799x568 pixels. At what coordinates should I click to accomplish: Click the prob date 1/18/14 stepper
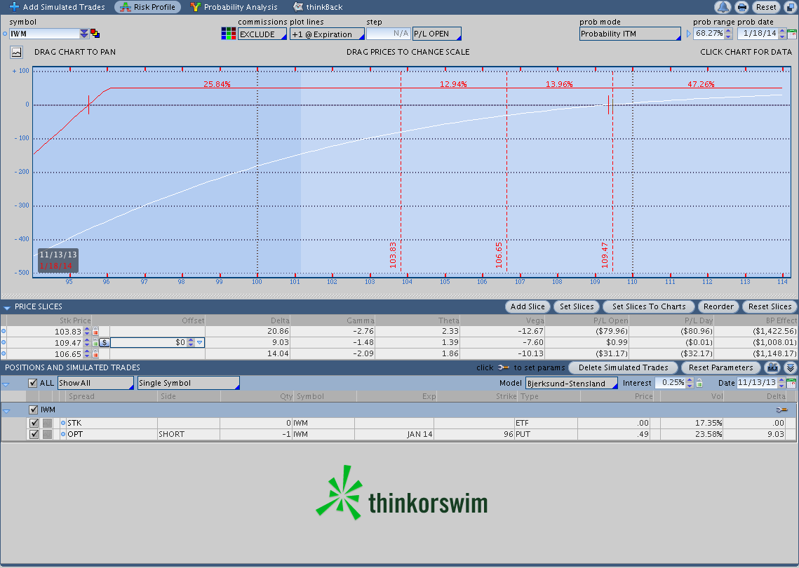click(x=782, y=34)
